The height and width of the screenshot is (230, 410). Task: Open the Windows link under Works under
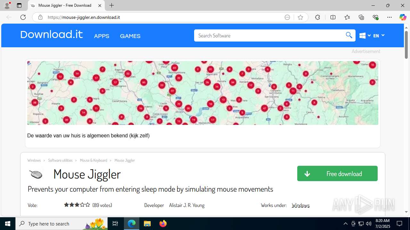click(x=300, y=205)
